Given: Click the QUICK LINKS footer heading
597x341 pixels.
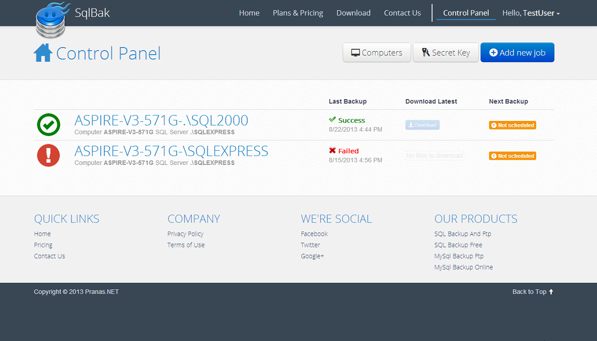Looking at the screenshot, I should tap(67, 219).
